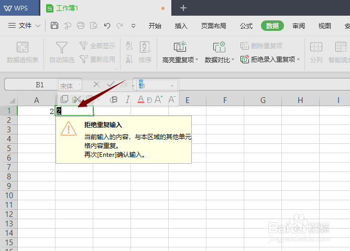
Task: Click the 排序 sort icon
Action: (145, 47)
